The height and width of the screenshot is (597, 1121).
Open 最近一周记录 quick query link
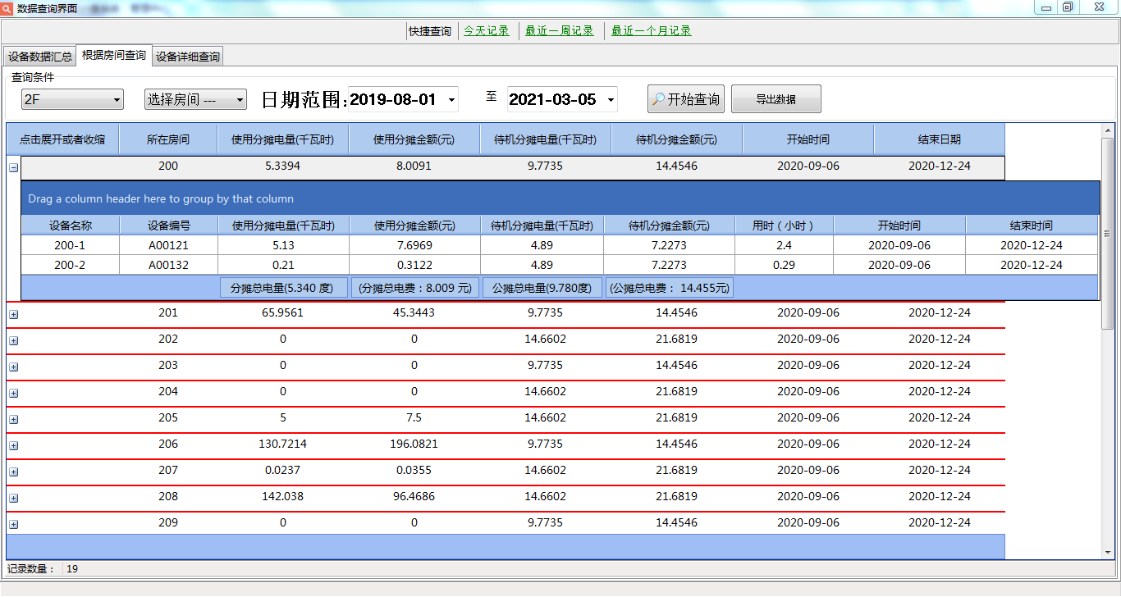pyautogui.click(x=560, y=31)
